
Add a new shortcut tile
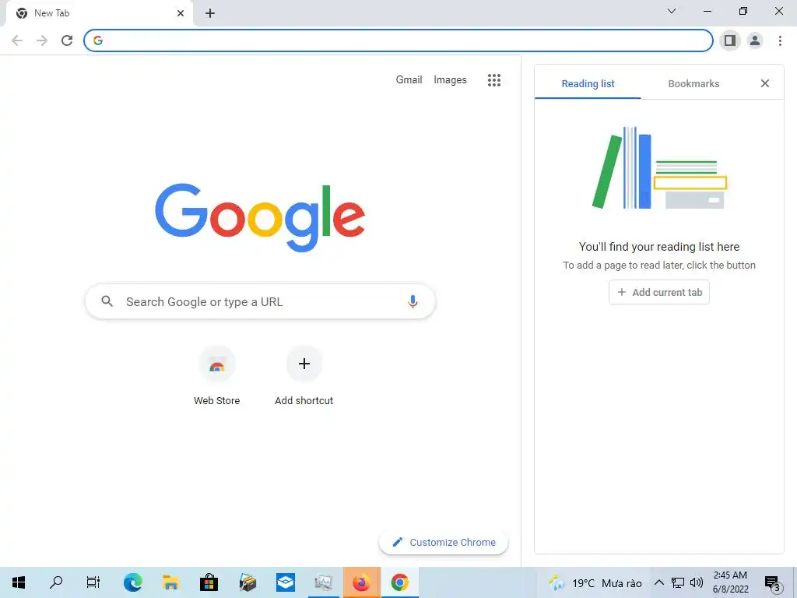pos(304,375)
